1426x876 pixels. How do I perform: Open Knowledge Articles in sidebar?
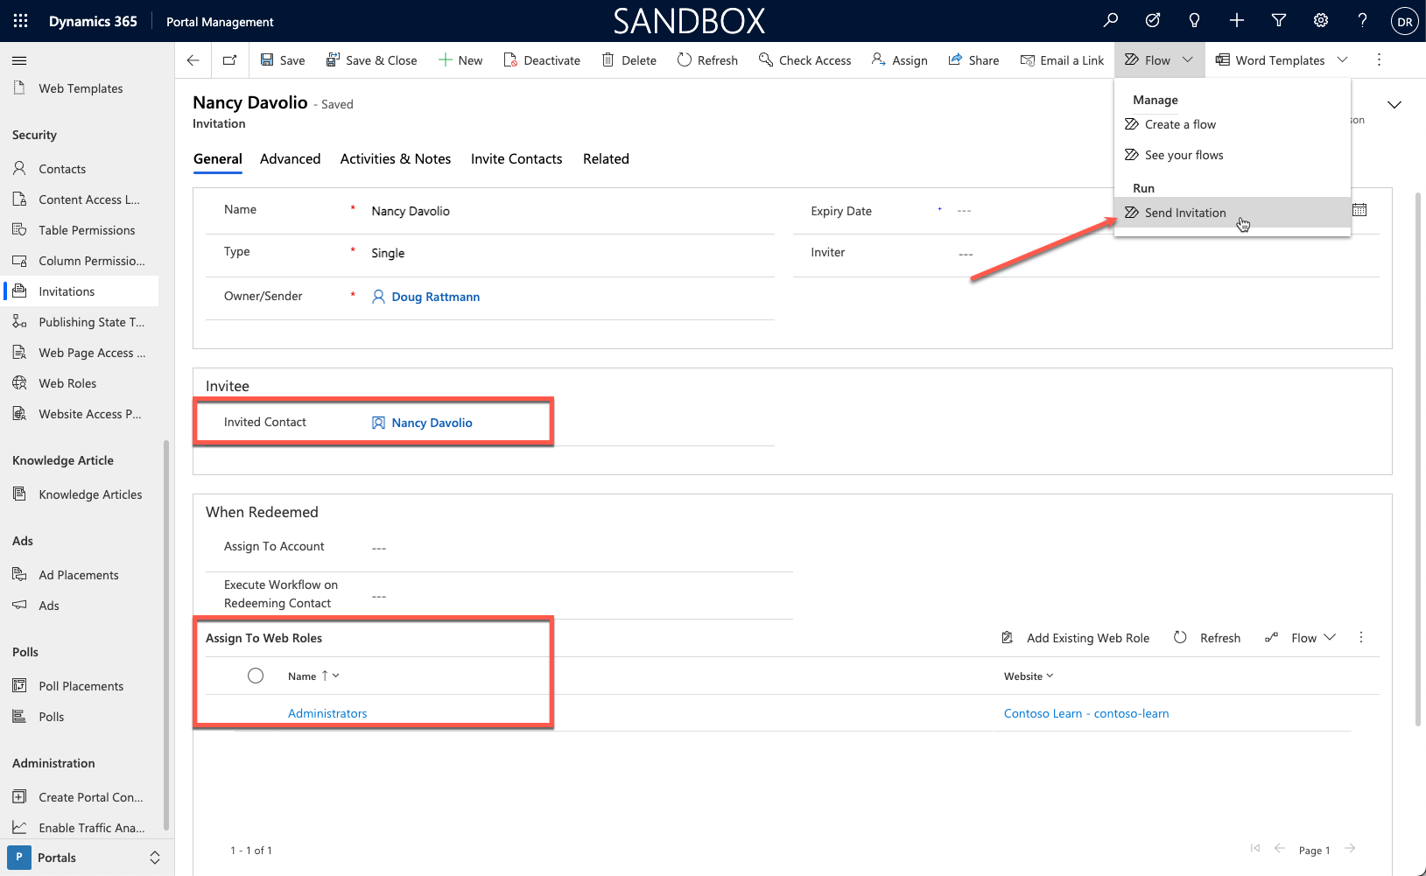point(90,494)
